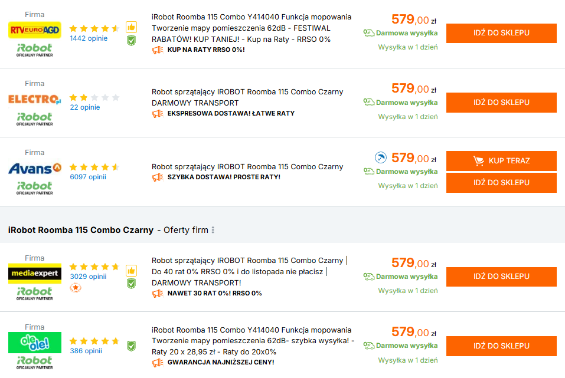Click the Electro.pl shop logo
Image resolution: width=565 pixels, height=378 pixels.
click(x=35, y=99)
